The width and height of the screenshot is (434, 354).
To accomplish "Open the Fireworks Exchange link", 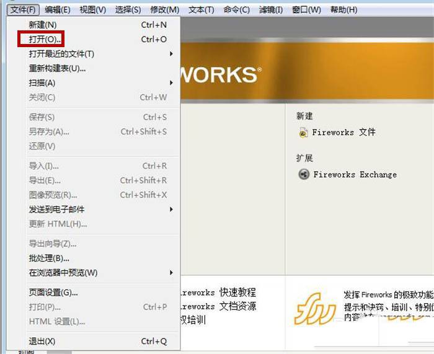I will (355, 174).
